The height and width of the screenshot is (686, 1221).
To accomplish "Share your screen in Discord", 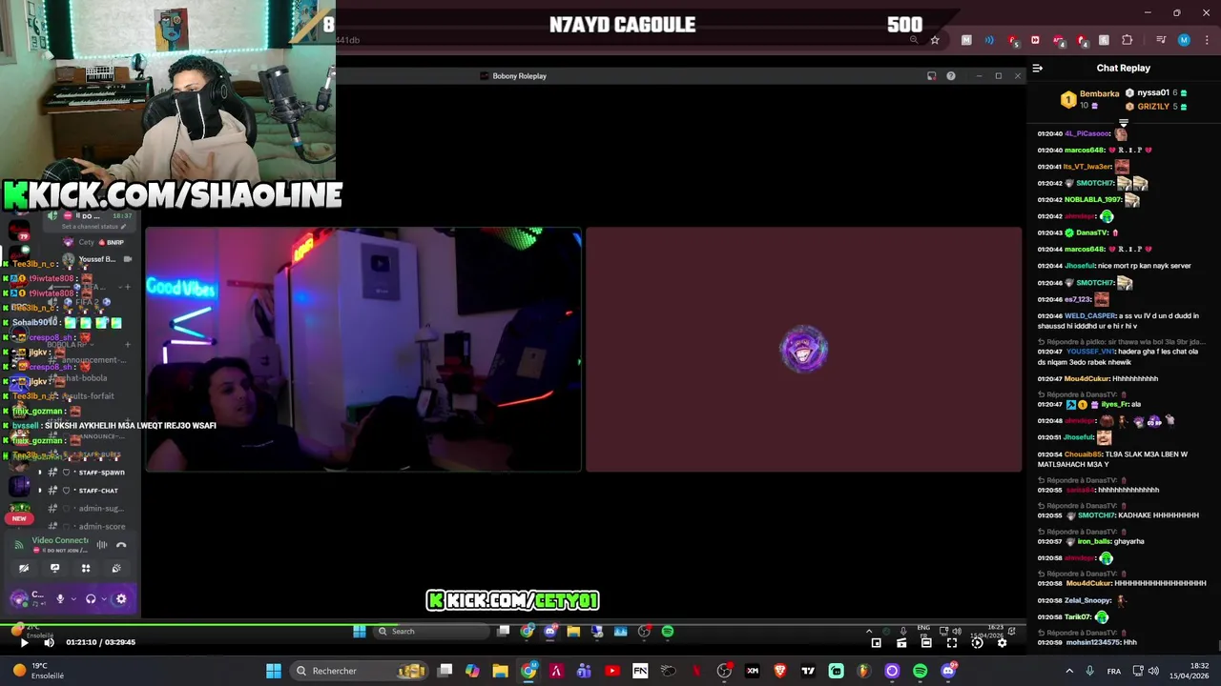I will (x=54, y=568).
